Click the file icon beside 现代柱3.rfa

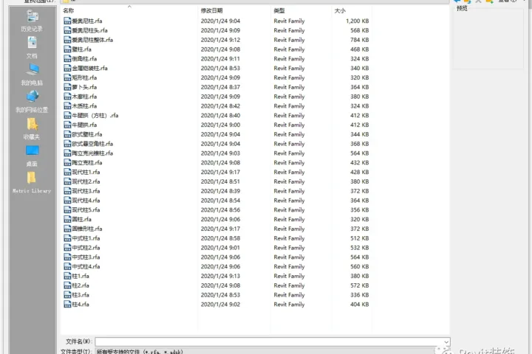point(67,191)
